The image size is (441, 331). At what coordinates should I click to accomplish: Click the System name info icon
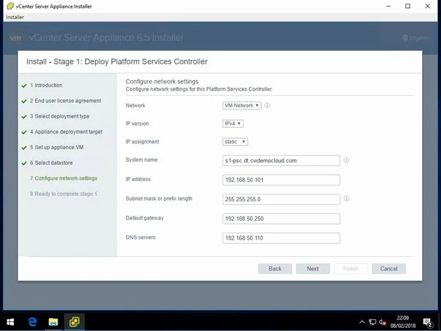click(346, 160)
